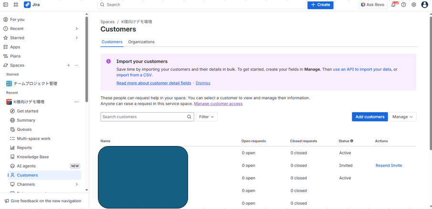Select the Customers tab

[112, 42]
